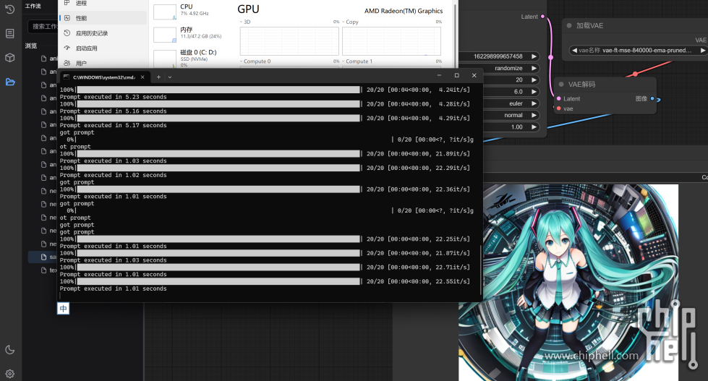Collapse the 加载VAE node via its dot
Viewport: 708px width, 381px height.
pyautogui.click(x=569, y=25)
